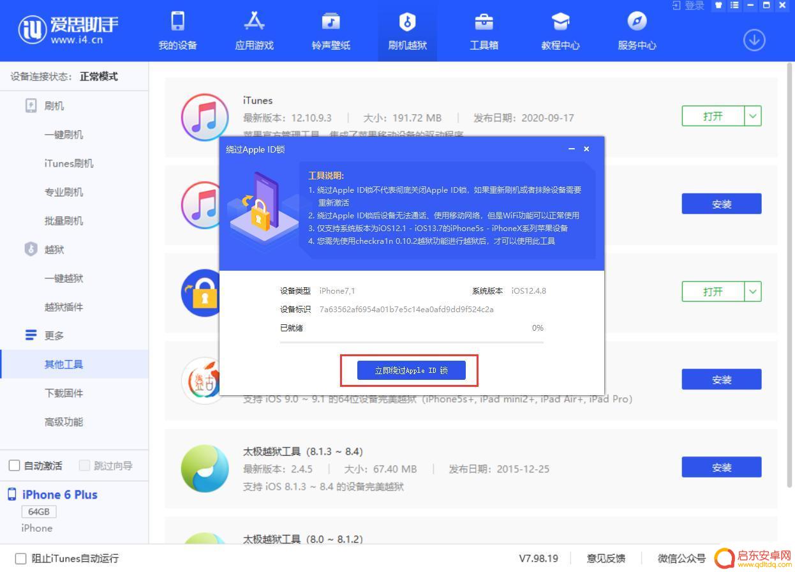This screenshot has height=572, width=795.
Task: Open the 服务中心 service center tab
Action: [637, 31]
